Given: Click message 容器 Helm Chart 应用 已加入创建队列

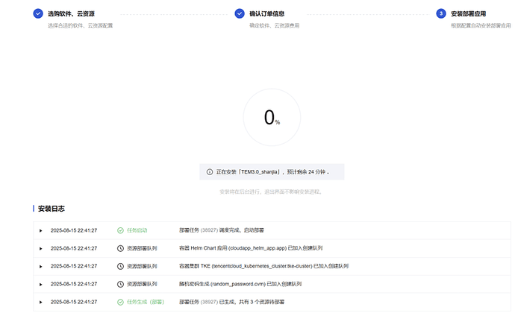Looking at the screenshot, I should tap(251, 248).
